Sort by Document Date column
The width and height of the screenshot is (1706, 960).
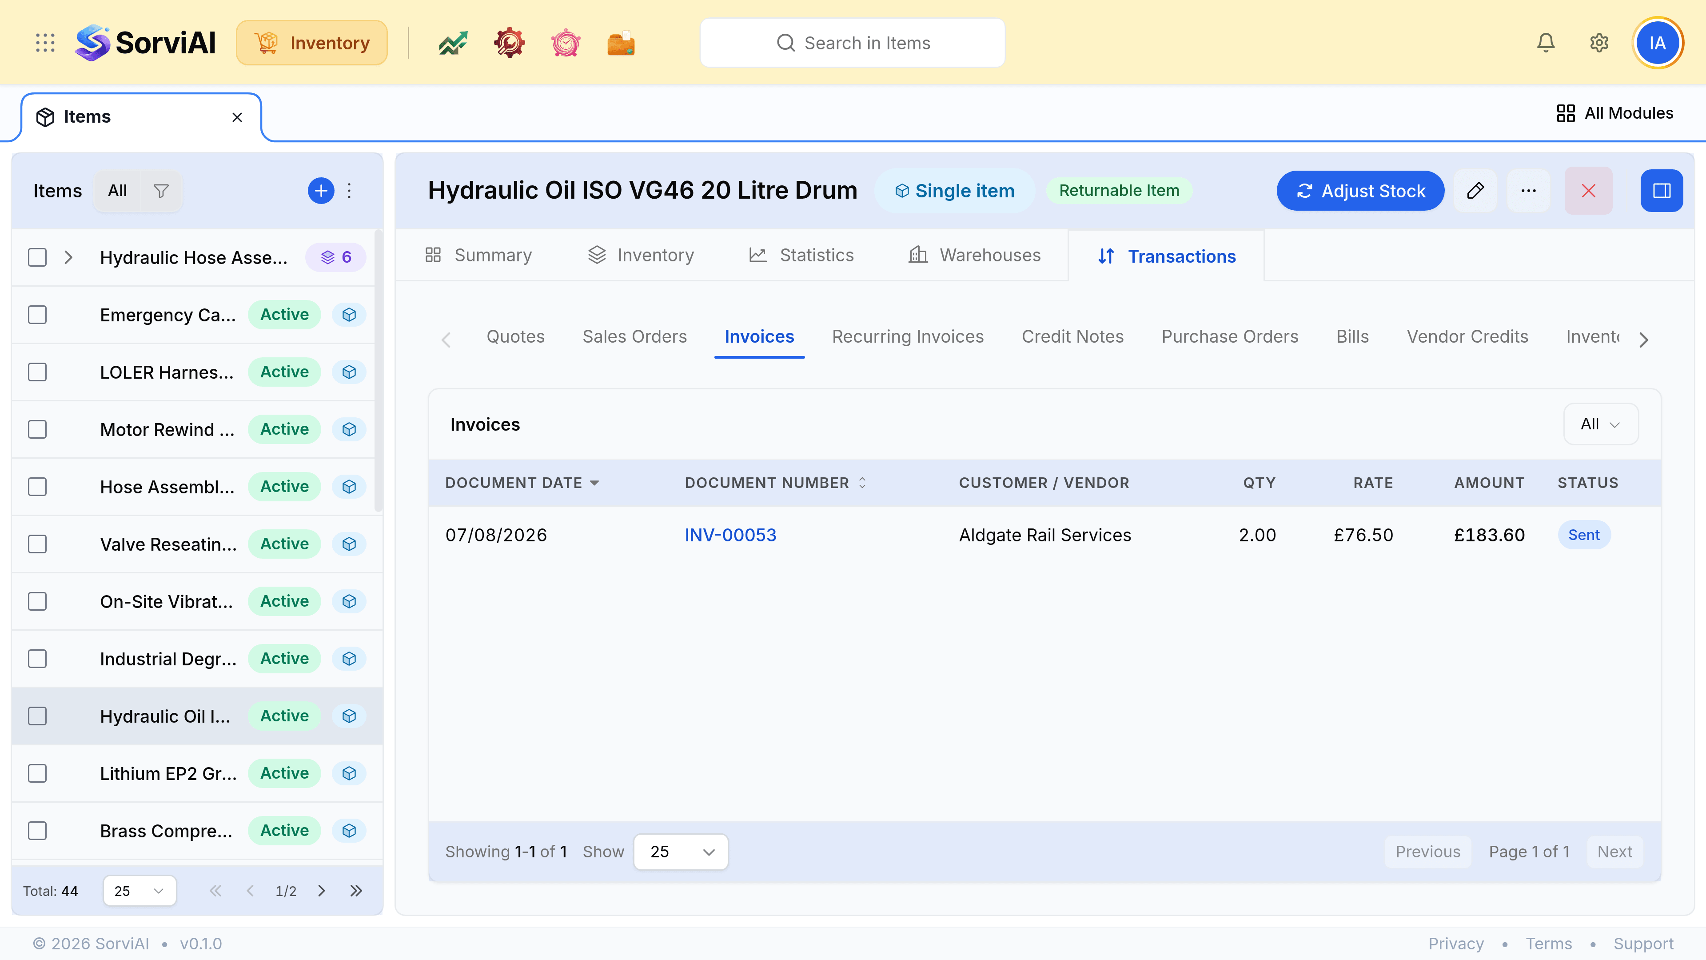[522, 483]
